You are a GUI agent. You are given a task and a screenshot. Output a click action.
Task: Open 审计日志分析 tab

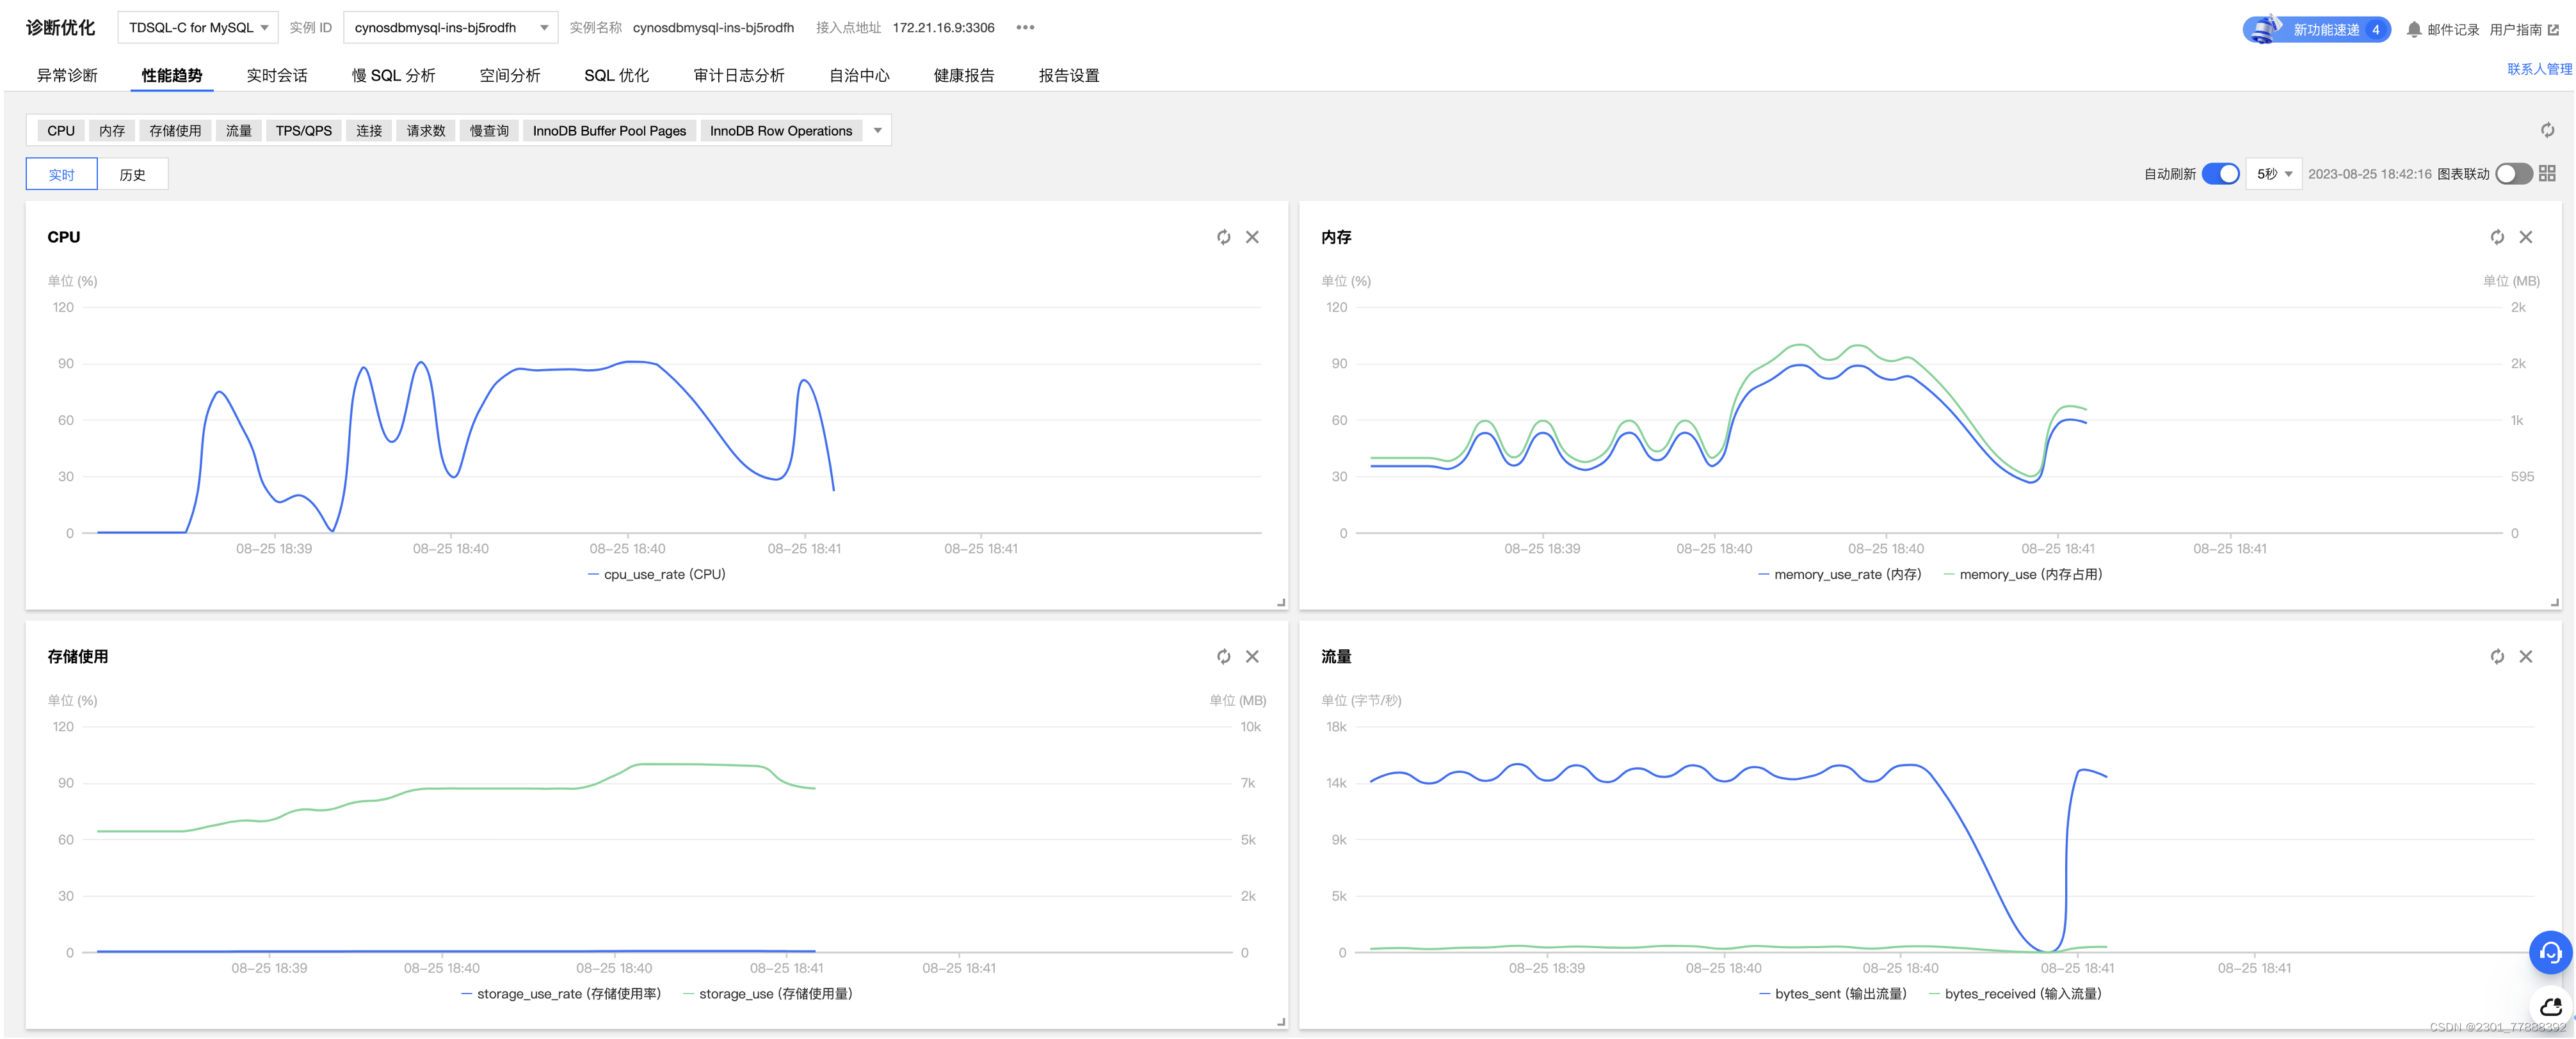click(x=739, y=76)
